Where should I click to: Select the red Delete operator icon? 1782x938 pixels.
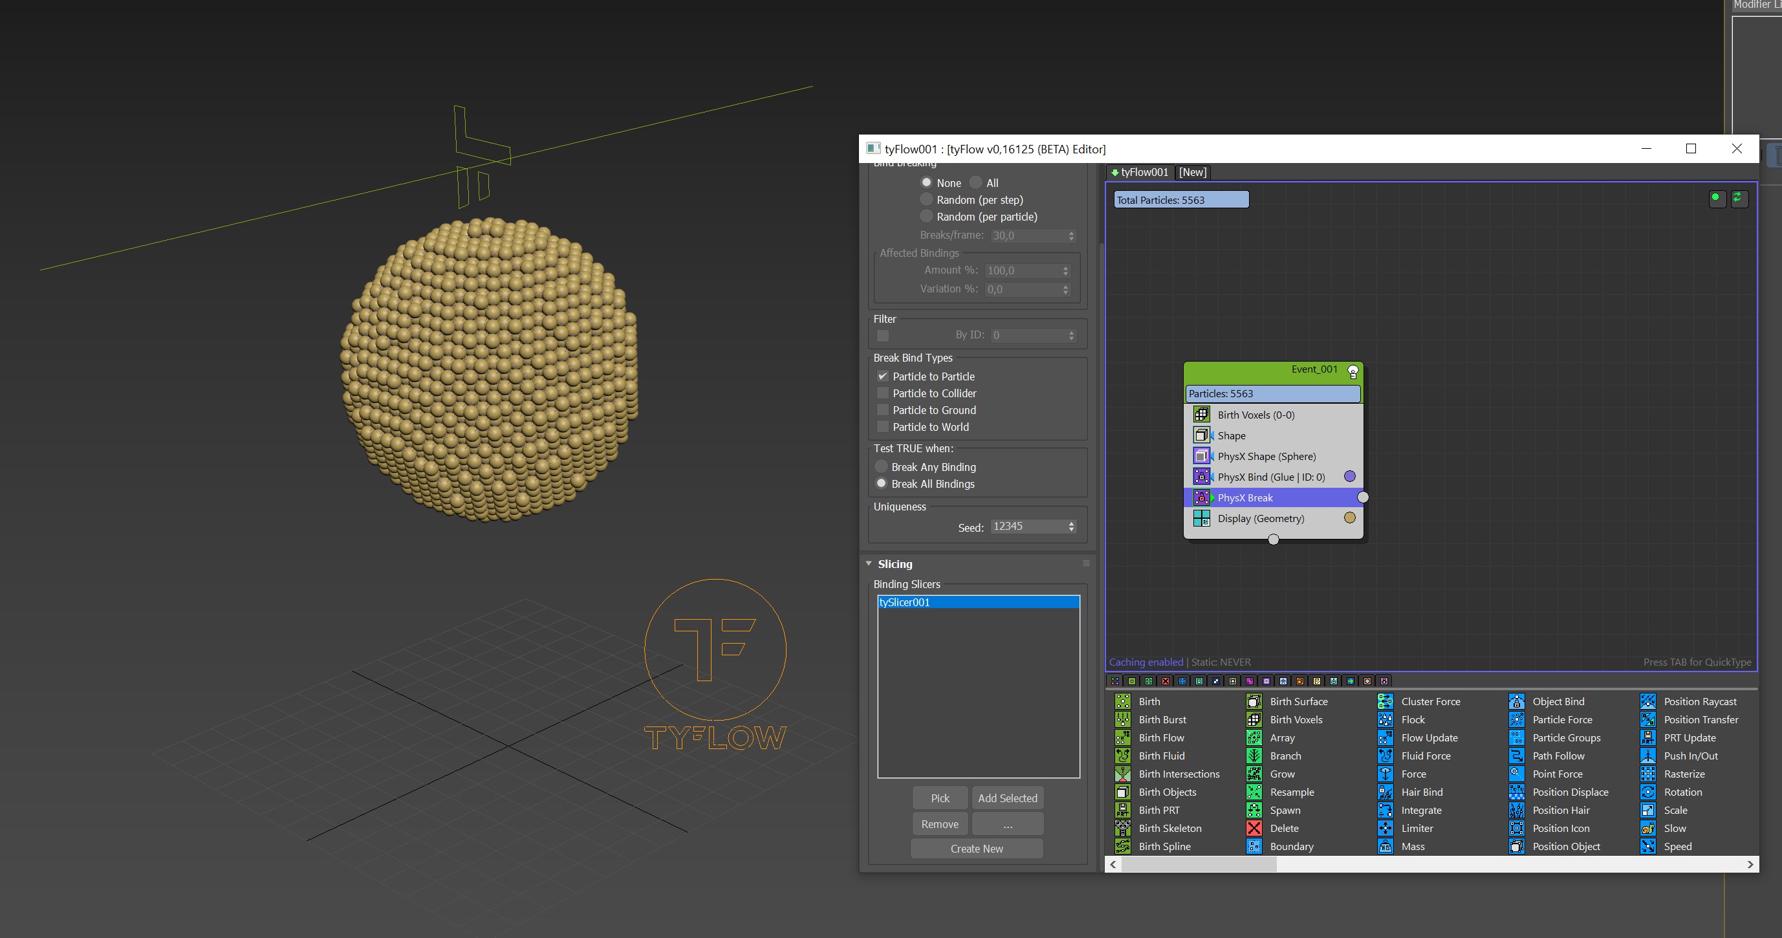[x=1254, y=828]
